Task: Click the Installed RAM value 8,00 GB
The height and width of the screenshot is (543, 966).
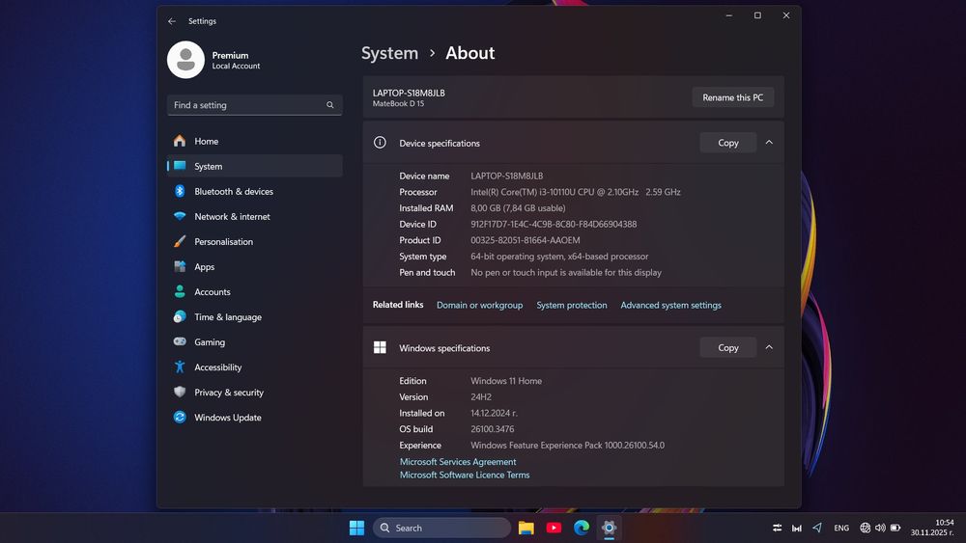Action: point(518,208)
